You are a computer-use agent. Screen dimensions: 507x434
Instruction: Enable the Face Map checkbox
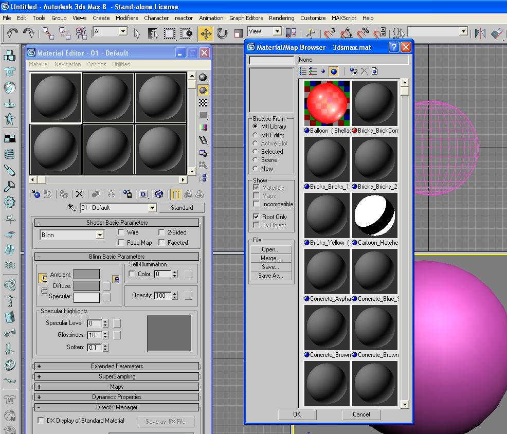pos(121,242)
